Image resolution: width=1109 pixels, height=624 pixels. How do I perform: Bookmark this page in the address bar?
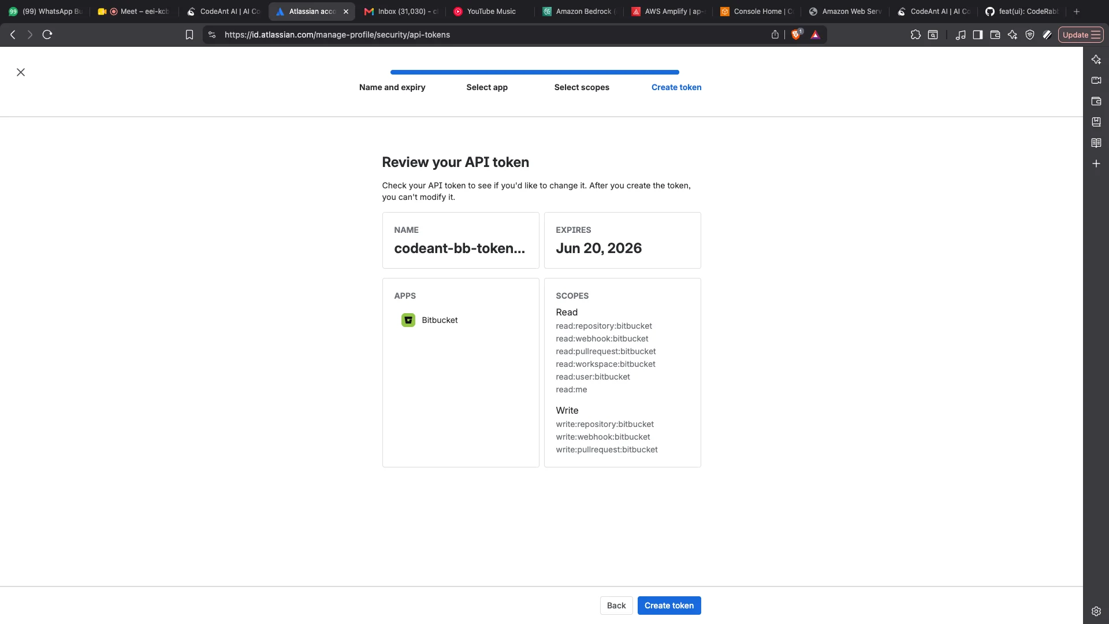pyautogui.click(x=189, y=35)
